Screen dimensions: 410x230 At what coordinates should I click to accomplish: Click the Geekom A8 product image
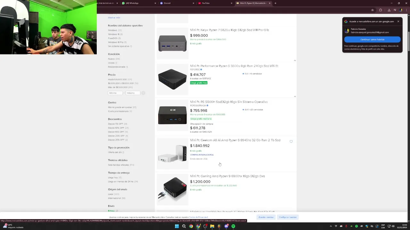tap(172, 154)
